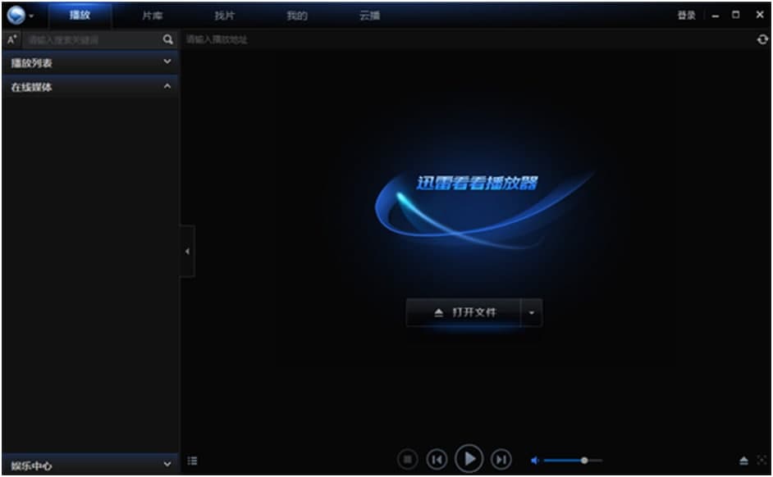Click the refresh icon next to the address bar

762,39
